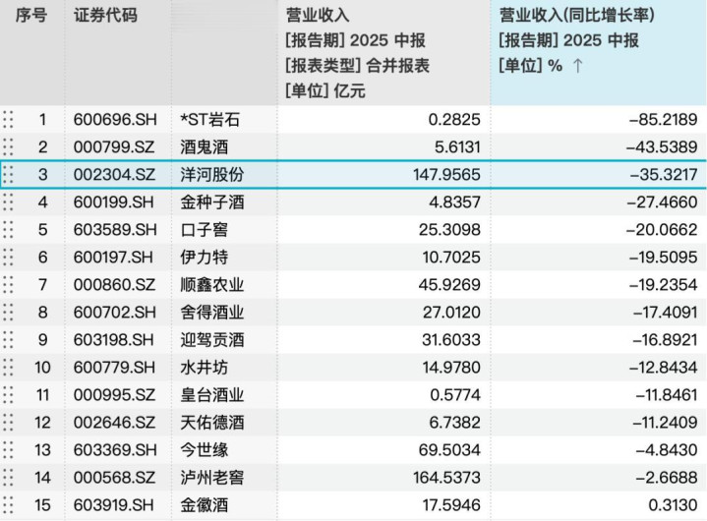
Task: Click the drag handle of 金徽酒 row
Action: click(8, 504)
